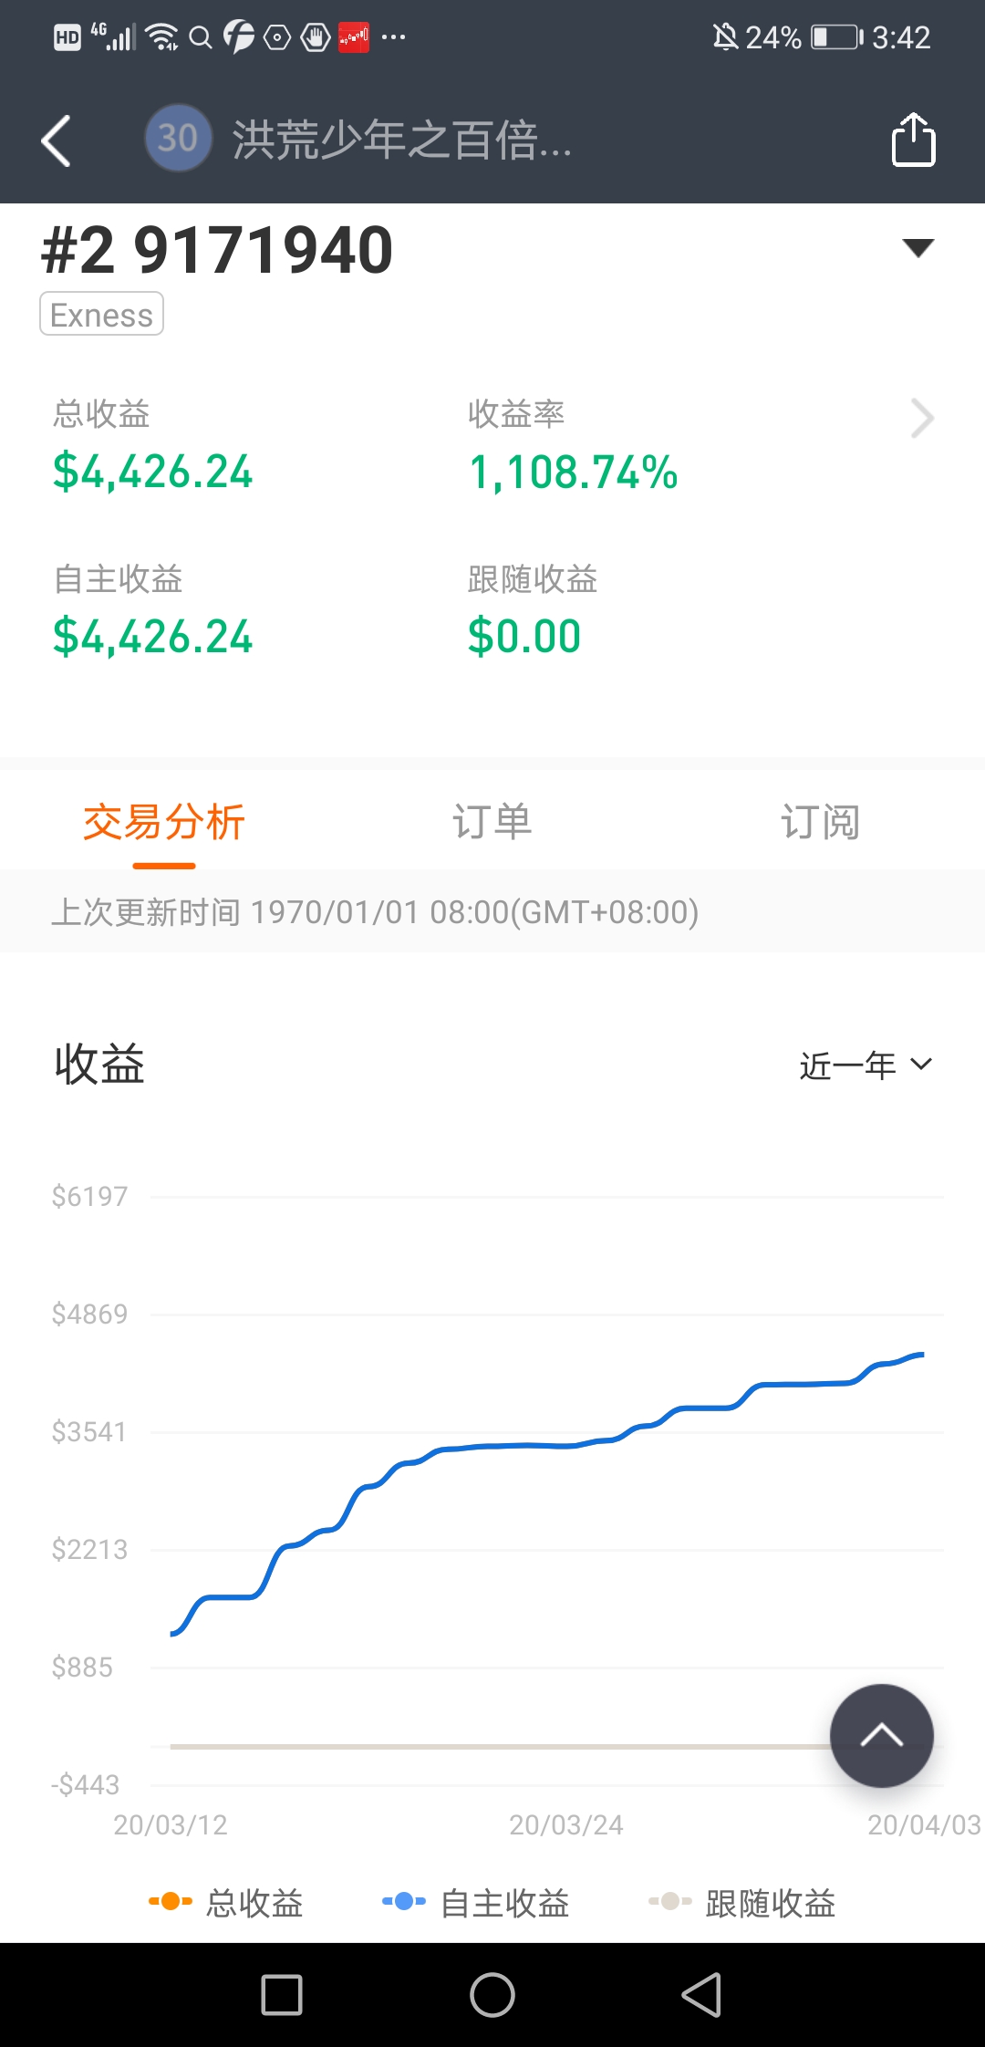This screenshot has height=2047, width=985.
Task: Tap the back arrow icon
Action: [x=57, y=140]
